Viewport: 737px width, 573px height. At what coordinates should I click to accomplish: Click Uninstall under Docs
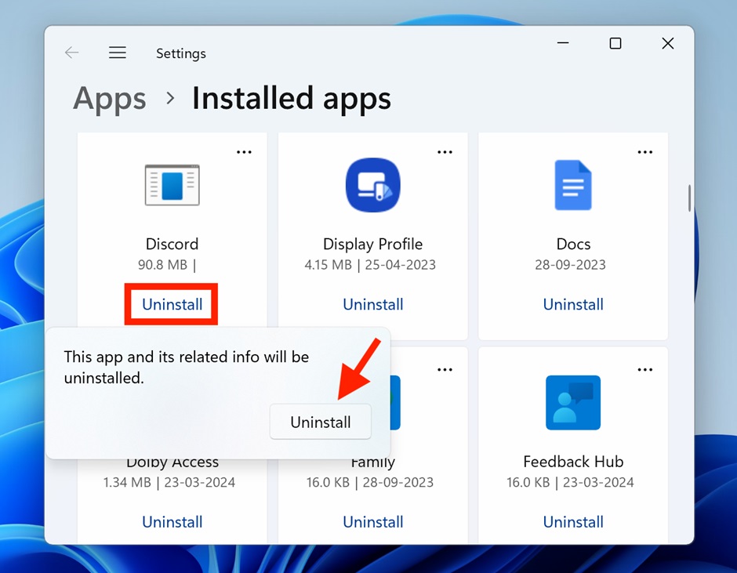coord(573,304)
